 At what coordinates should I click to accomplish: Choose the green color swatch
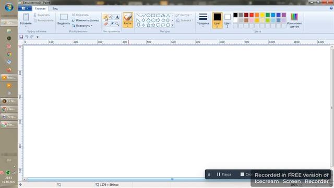pos(268,15)
